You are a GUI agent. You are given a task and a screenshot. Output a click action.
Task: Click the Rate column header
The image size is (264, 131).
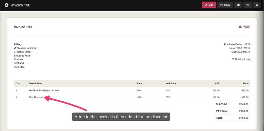pos(139,84)
